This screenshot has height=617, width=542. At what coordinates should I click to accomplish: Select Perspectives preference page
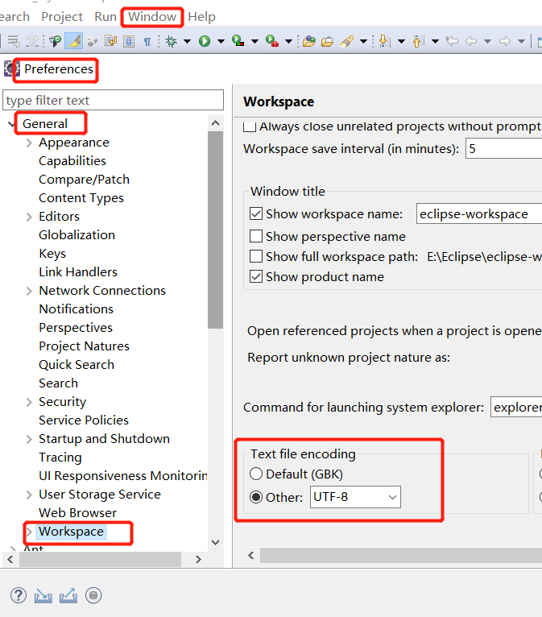pyautogui.click(x=76, y=327)
